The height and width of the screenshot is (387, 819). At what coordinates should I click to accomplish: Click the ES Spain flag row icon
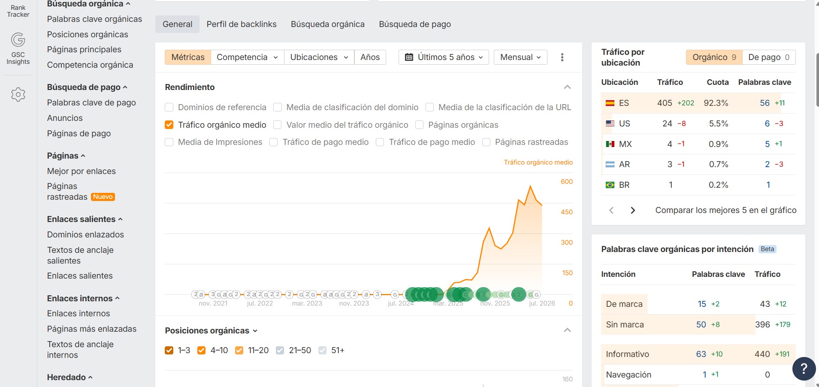(x=610, y=103)
